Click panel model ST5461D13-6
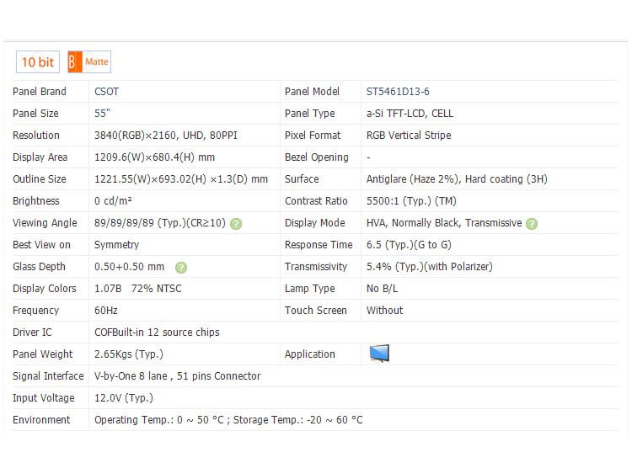The width and height of the screenshot is (632, 463). 398,92
